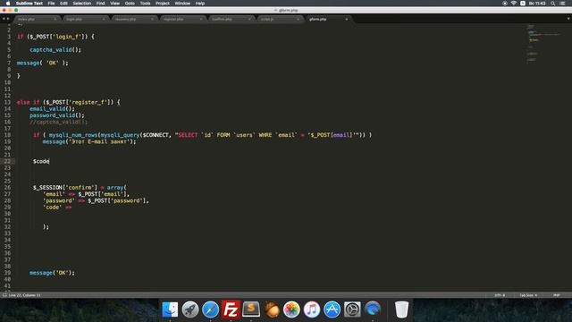Open Spotlight search magnifier in menu bar

[552, 4]
